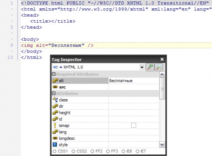Select the 'class' attribute label
The image size is (212, 156).
coord(63,100)
